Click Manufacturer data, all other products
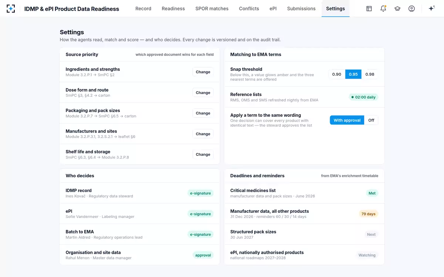Screen dimensions: 444x277 point(269,211)
